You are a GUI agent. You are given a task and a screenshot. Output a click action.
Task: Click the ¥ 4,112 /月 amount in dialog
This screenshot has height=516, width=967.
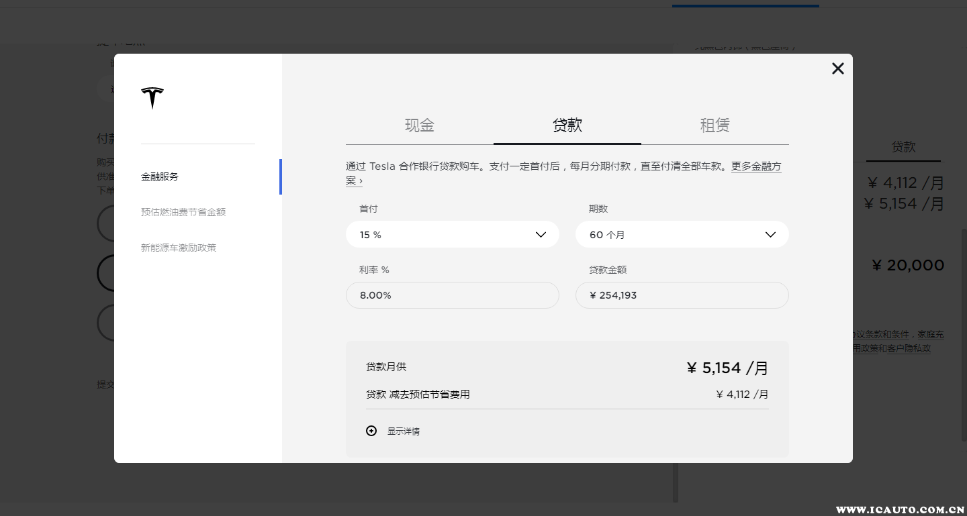(743, 395)
